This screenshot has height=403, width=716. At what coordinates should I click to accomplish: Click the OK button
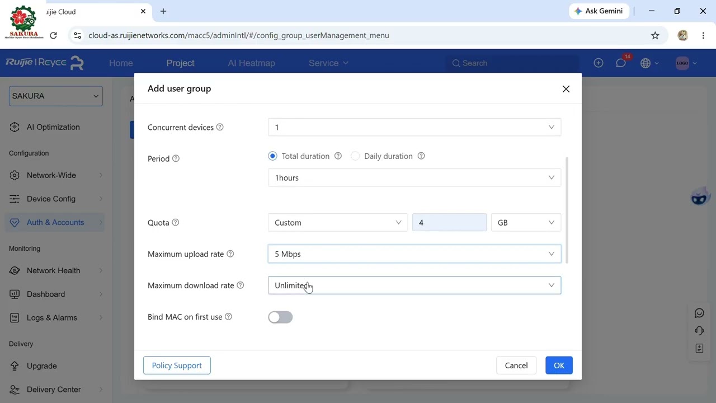(x=559, y=365)
